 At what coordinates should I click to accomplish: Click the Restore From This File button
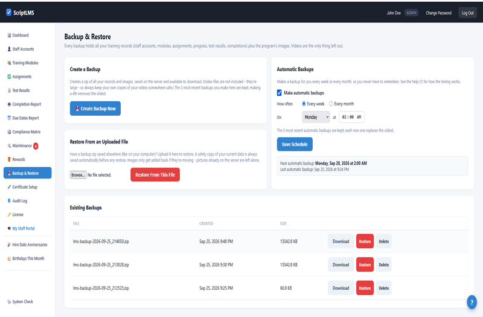[155, 175]
